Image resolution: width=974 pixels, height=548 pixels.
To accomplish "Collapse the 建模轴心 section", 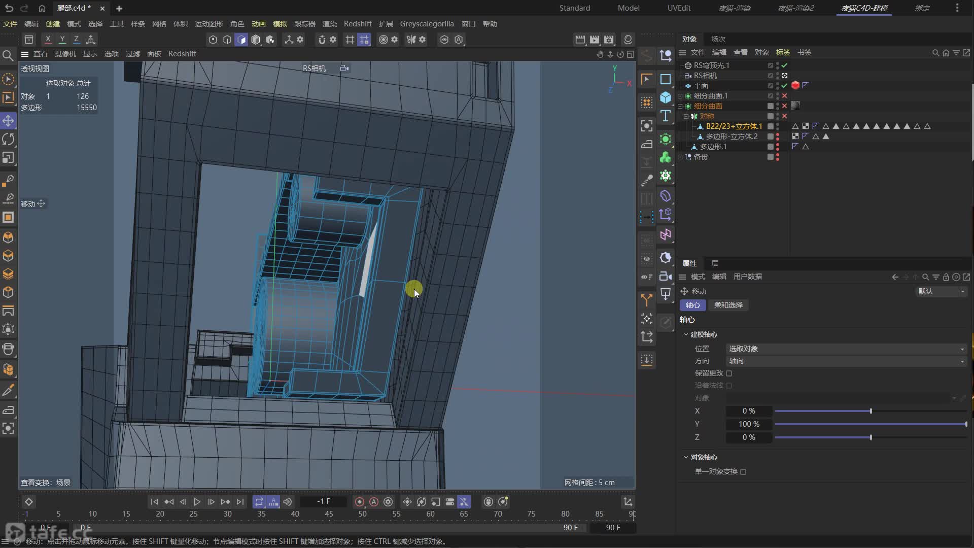I will point(686,335).
